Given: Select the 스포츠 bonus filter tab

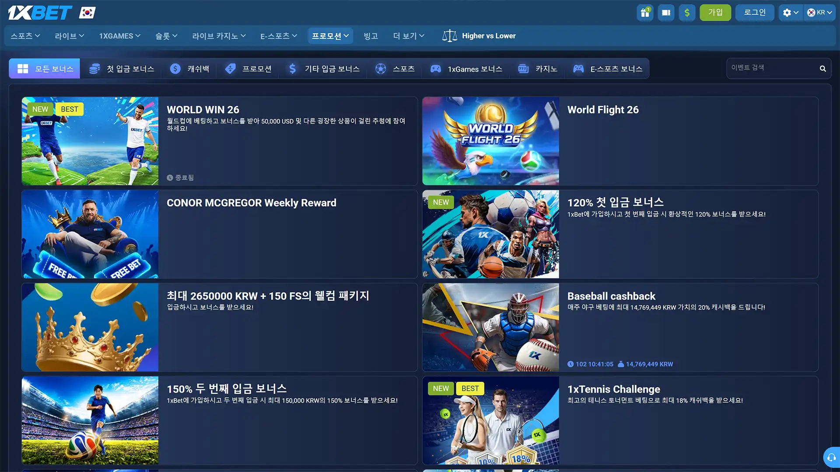Looking at the screenshot, I should point(395,69).
